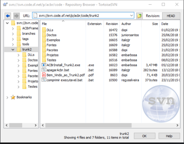Expand the tools tree node
The width and height of the screenshot is (184, 144).
pyautogui.click(x=13, y=44)
